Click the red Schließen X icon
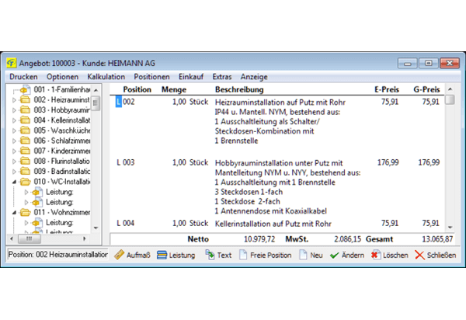Image resolution: width=466 pixels, height=320 pixels. (x=419, y=255)
